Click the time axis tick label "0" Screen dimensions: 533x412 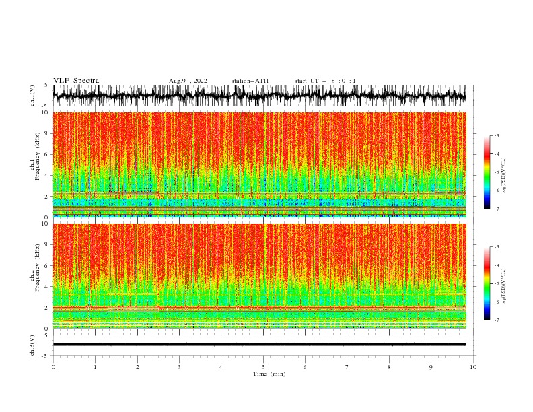pyautogui.click(x=53, y=367)
